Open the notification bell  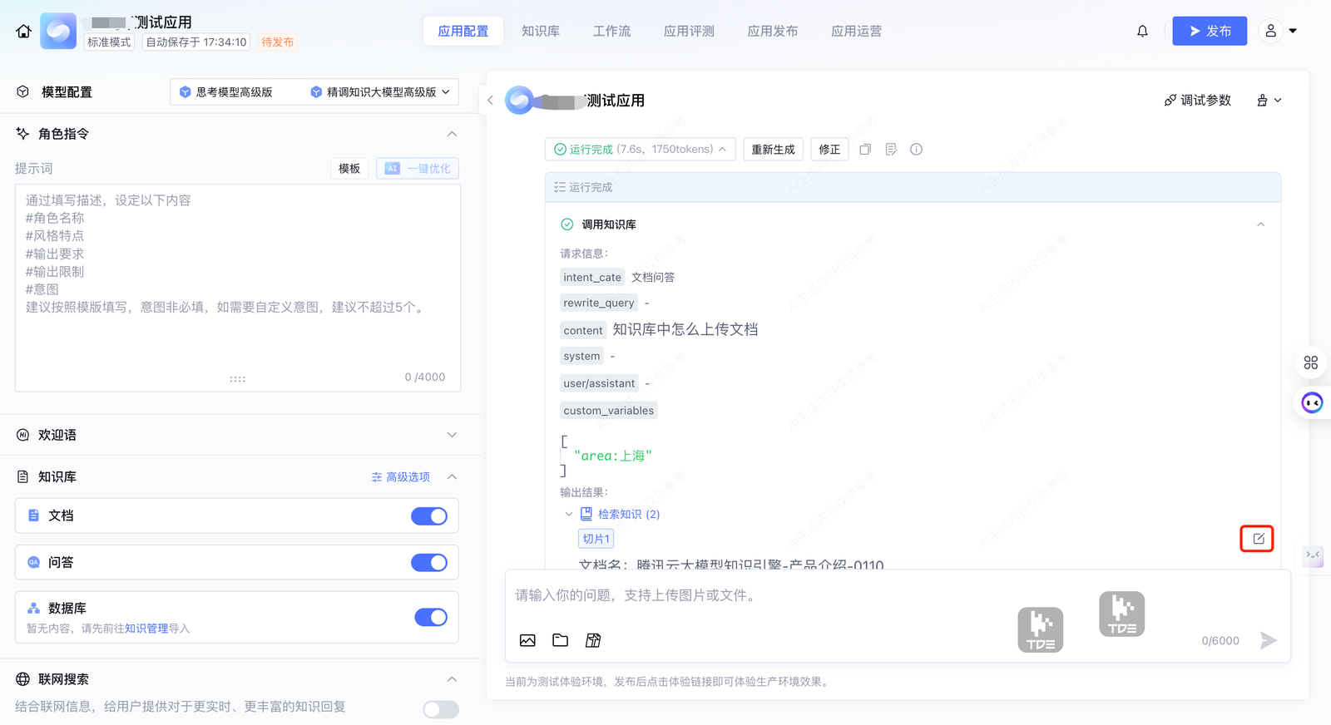click(1142, 32)
